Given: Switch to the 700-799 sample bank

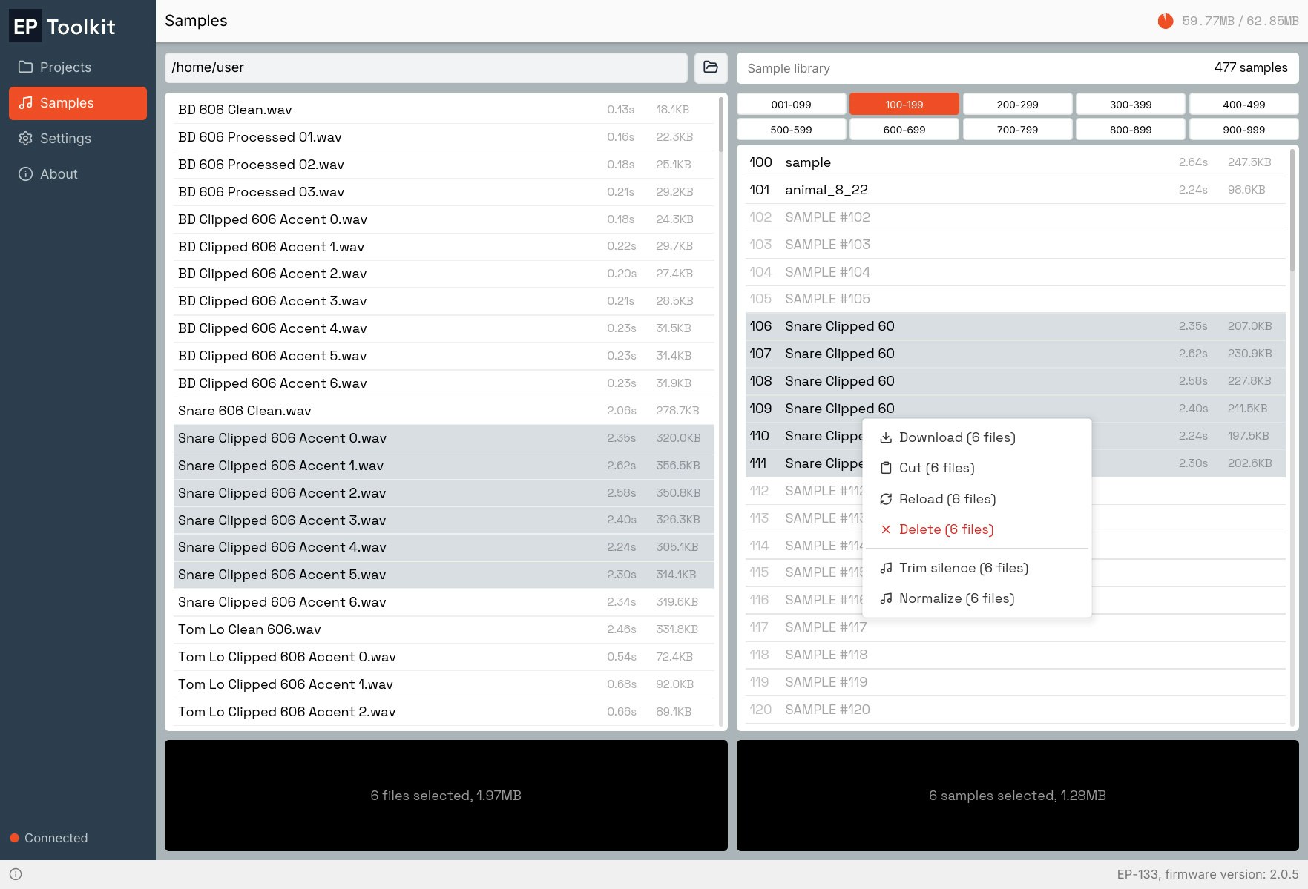Looking at the screenshot, I should click(1018, 130).
